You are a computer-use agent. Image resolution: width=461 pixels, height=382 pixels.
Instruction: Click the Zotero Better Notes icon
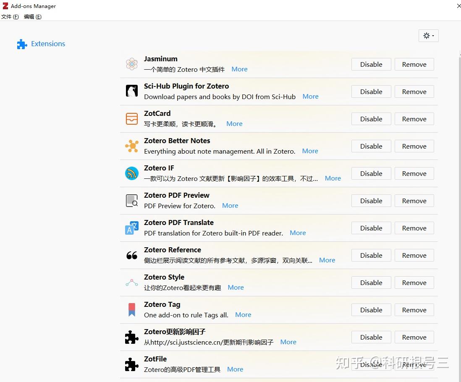point(132,146)
